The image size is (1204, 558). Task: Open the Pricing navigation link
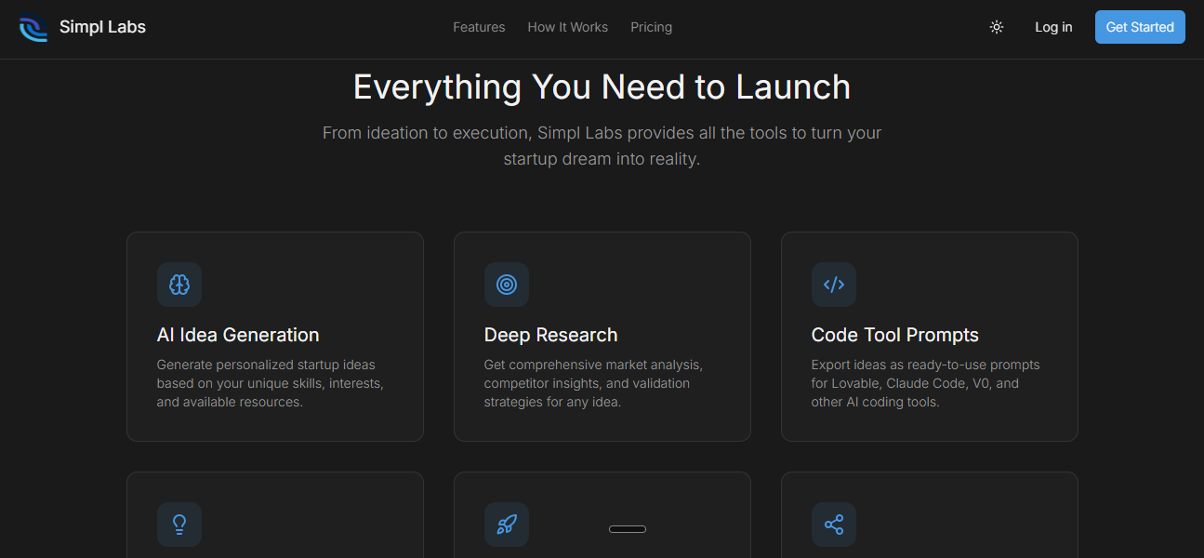[x=651, y=27]
